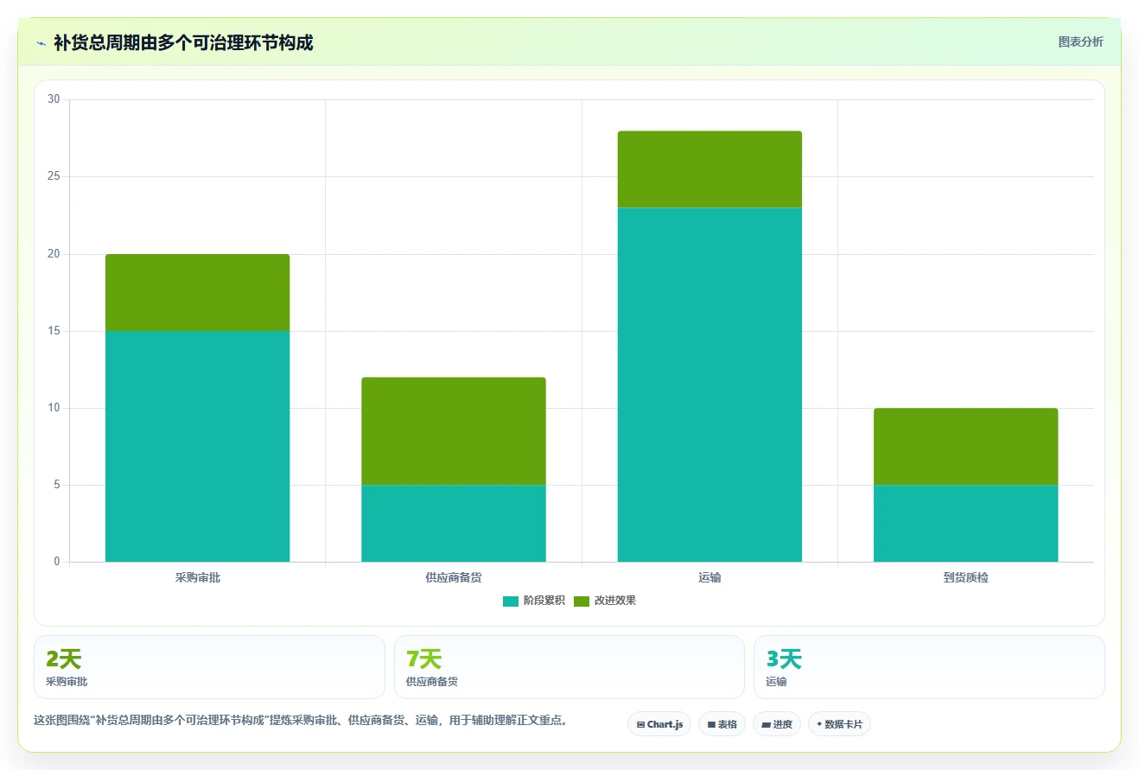This screenshot has height=770, width=1139.
Task: Click the lightning icon beside the chart title
Action: coord(41,42)
